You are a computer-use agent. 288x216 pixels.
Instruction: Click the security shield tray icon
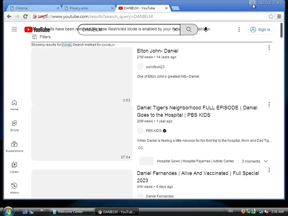click(243, 211)
